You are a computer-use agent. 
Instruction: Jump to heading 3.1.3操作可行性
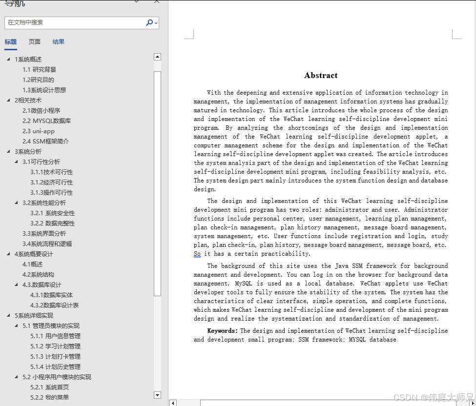pyautogui.click(x=52, y=193)
